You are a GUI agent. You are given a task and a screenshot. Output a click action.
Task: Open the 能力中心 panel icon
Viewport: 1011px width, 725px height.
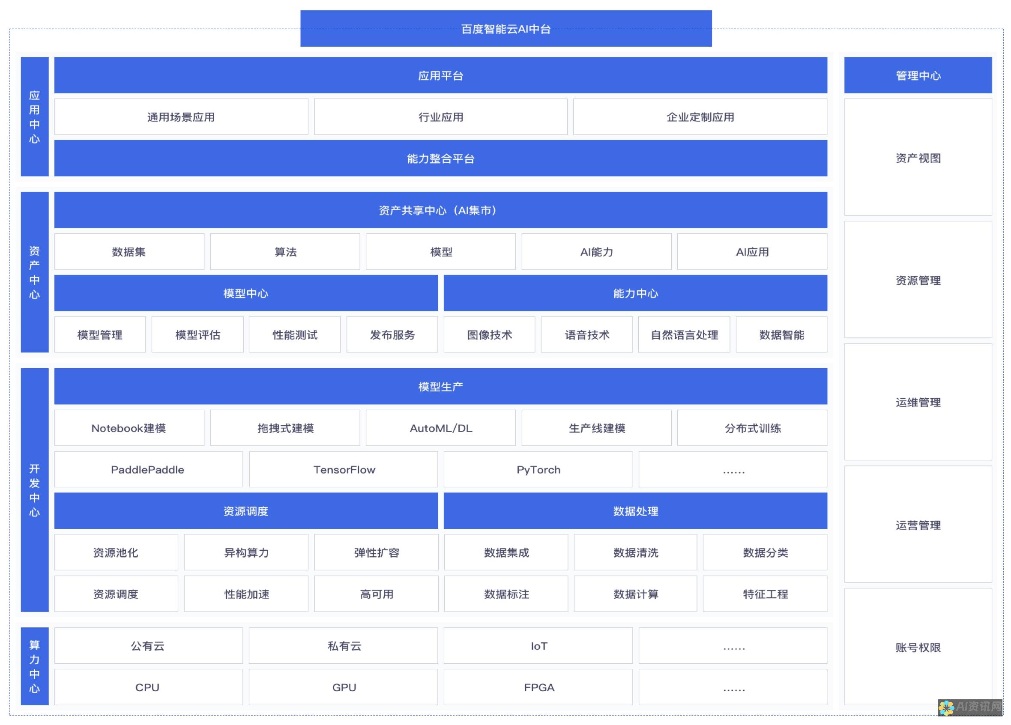[x=634, y=293]
